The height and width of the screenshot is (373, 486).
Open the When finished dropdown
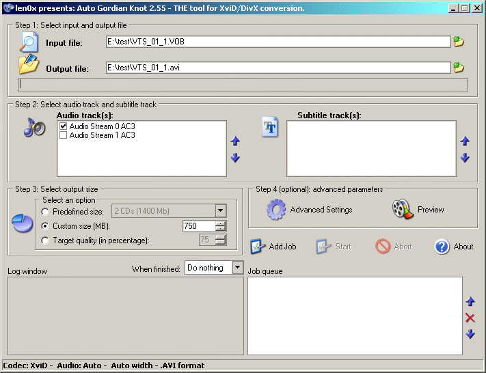[237, 268]
